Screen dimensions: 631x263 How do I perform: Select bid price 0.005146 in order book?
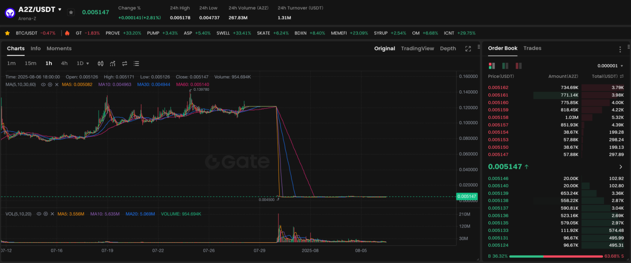pos(498,179)
